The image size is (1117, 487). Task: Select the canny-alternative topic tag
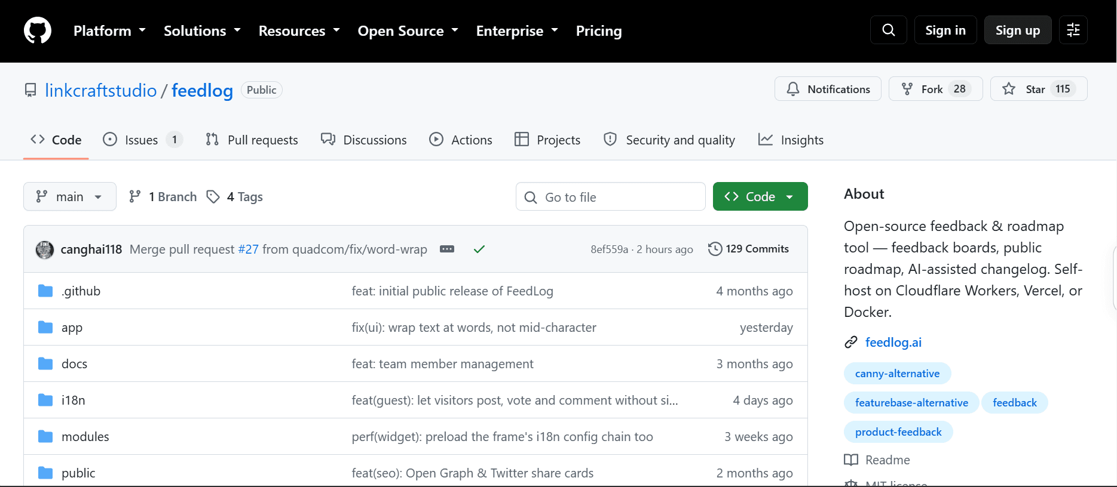pos(897,373)
